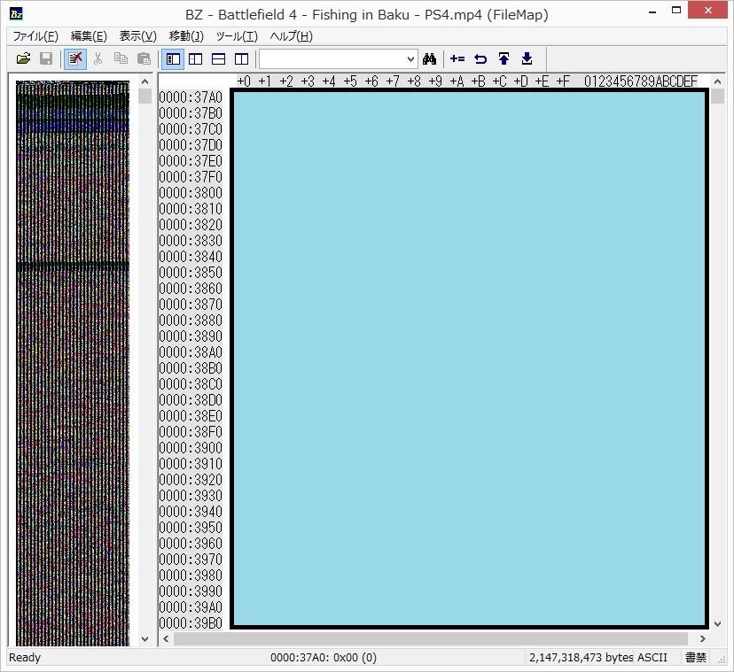Click the horizontal scrollbar thumb
The height and width of the screenshot is (672, 734).
tap(431, 638)
